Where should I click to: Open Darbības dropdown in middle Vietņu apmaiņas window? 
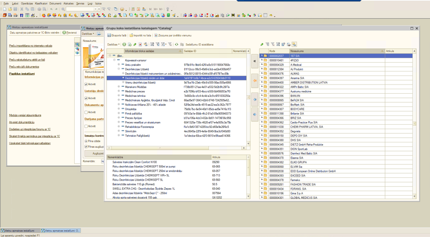[88, 34]
